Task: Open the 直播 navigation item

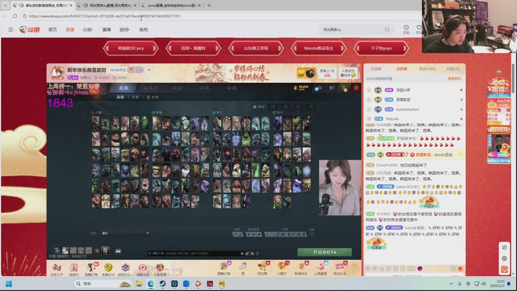Action: 70,30
